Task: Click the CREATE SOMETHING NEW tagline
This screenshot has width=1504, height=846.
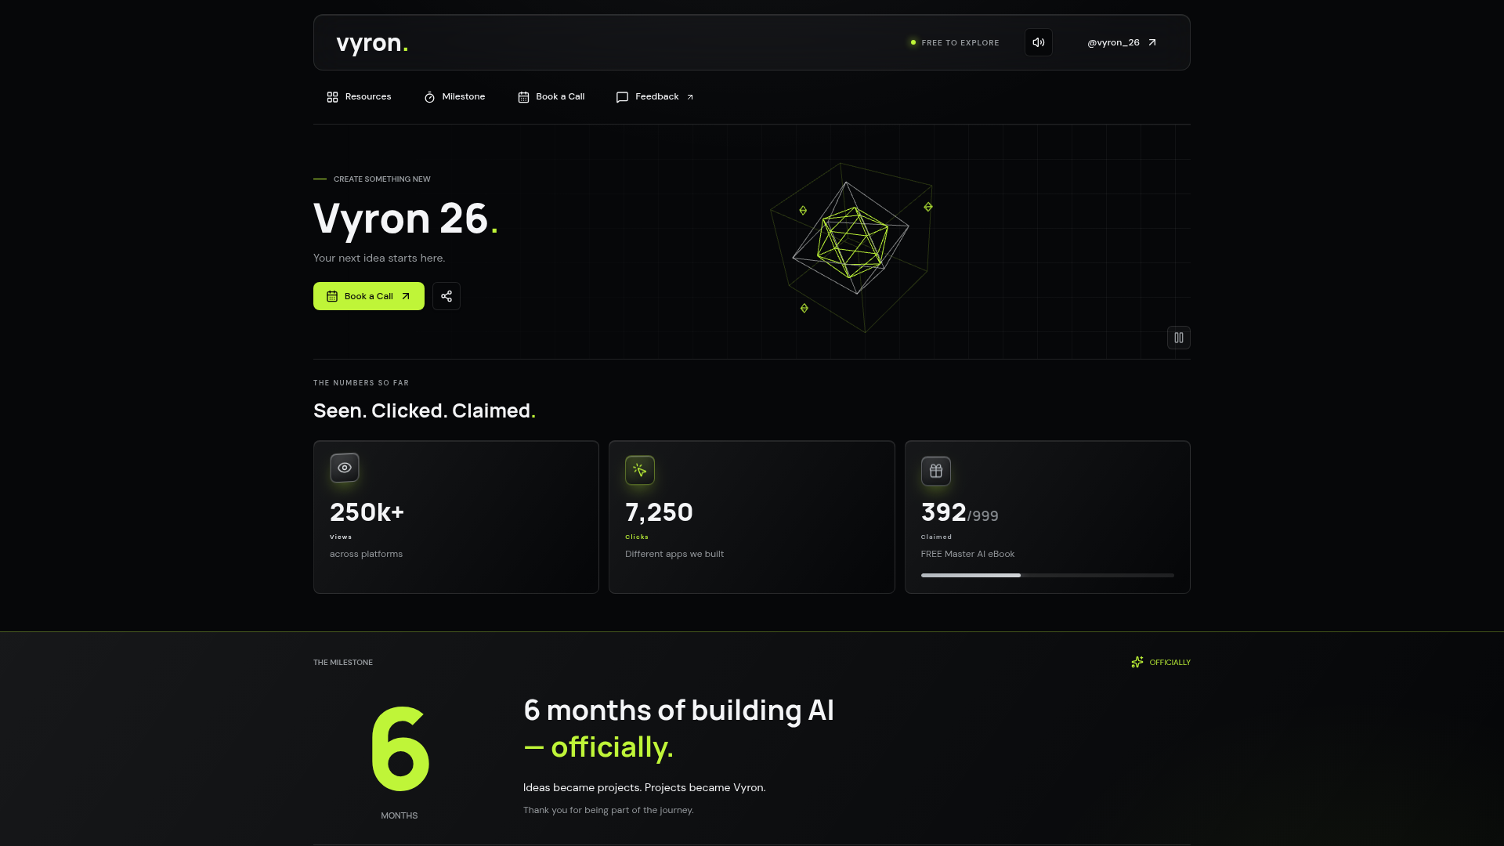Action: point(382,179)
